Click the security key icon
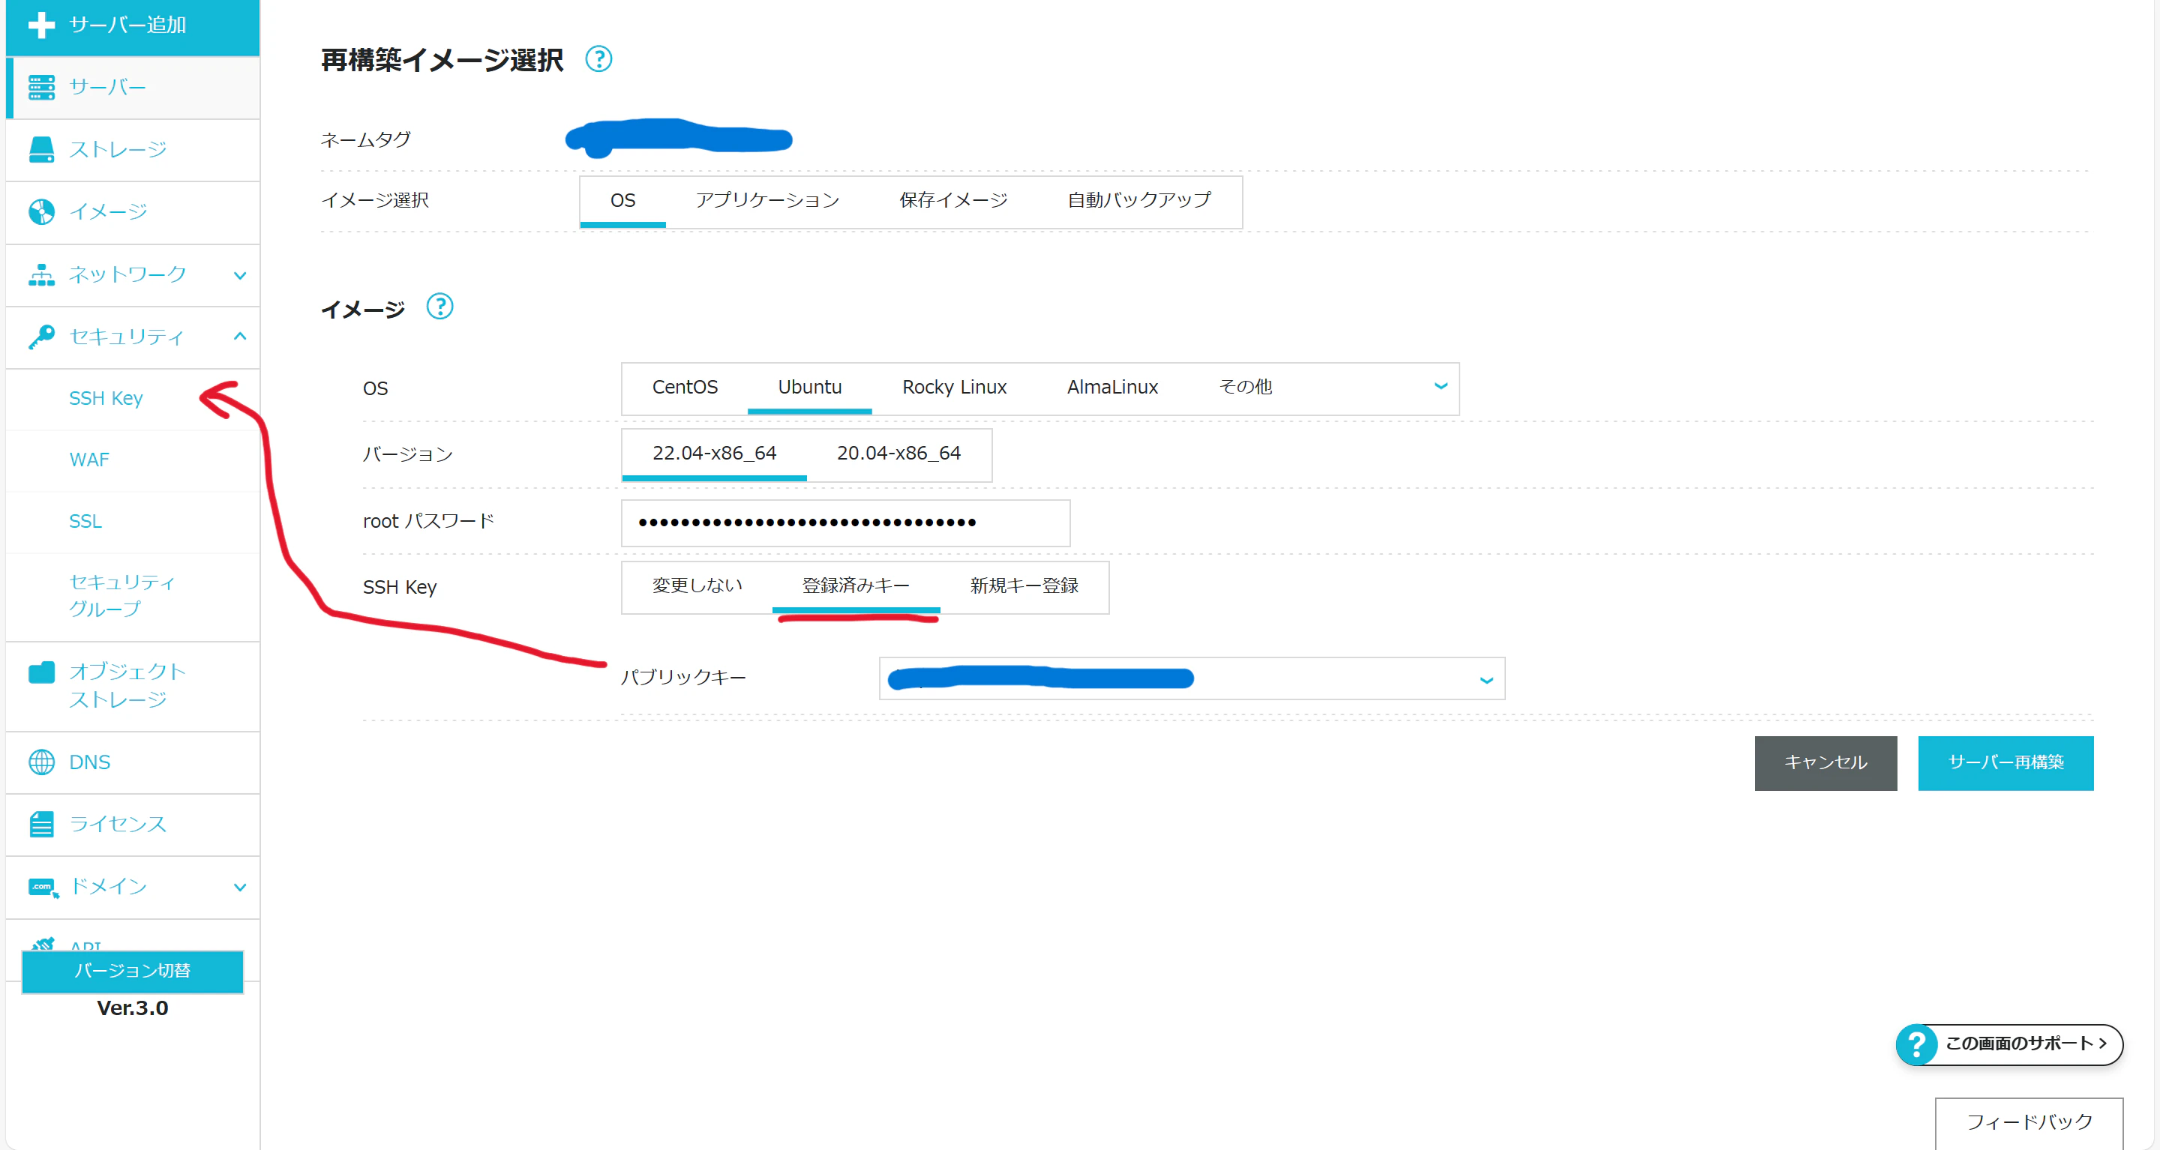The width and height of the screenshot is (2160, 1150). click(41, 336)
